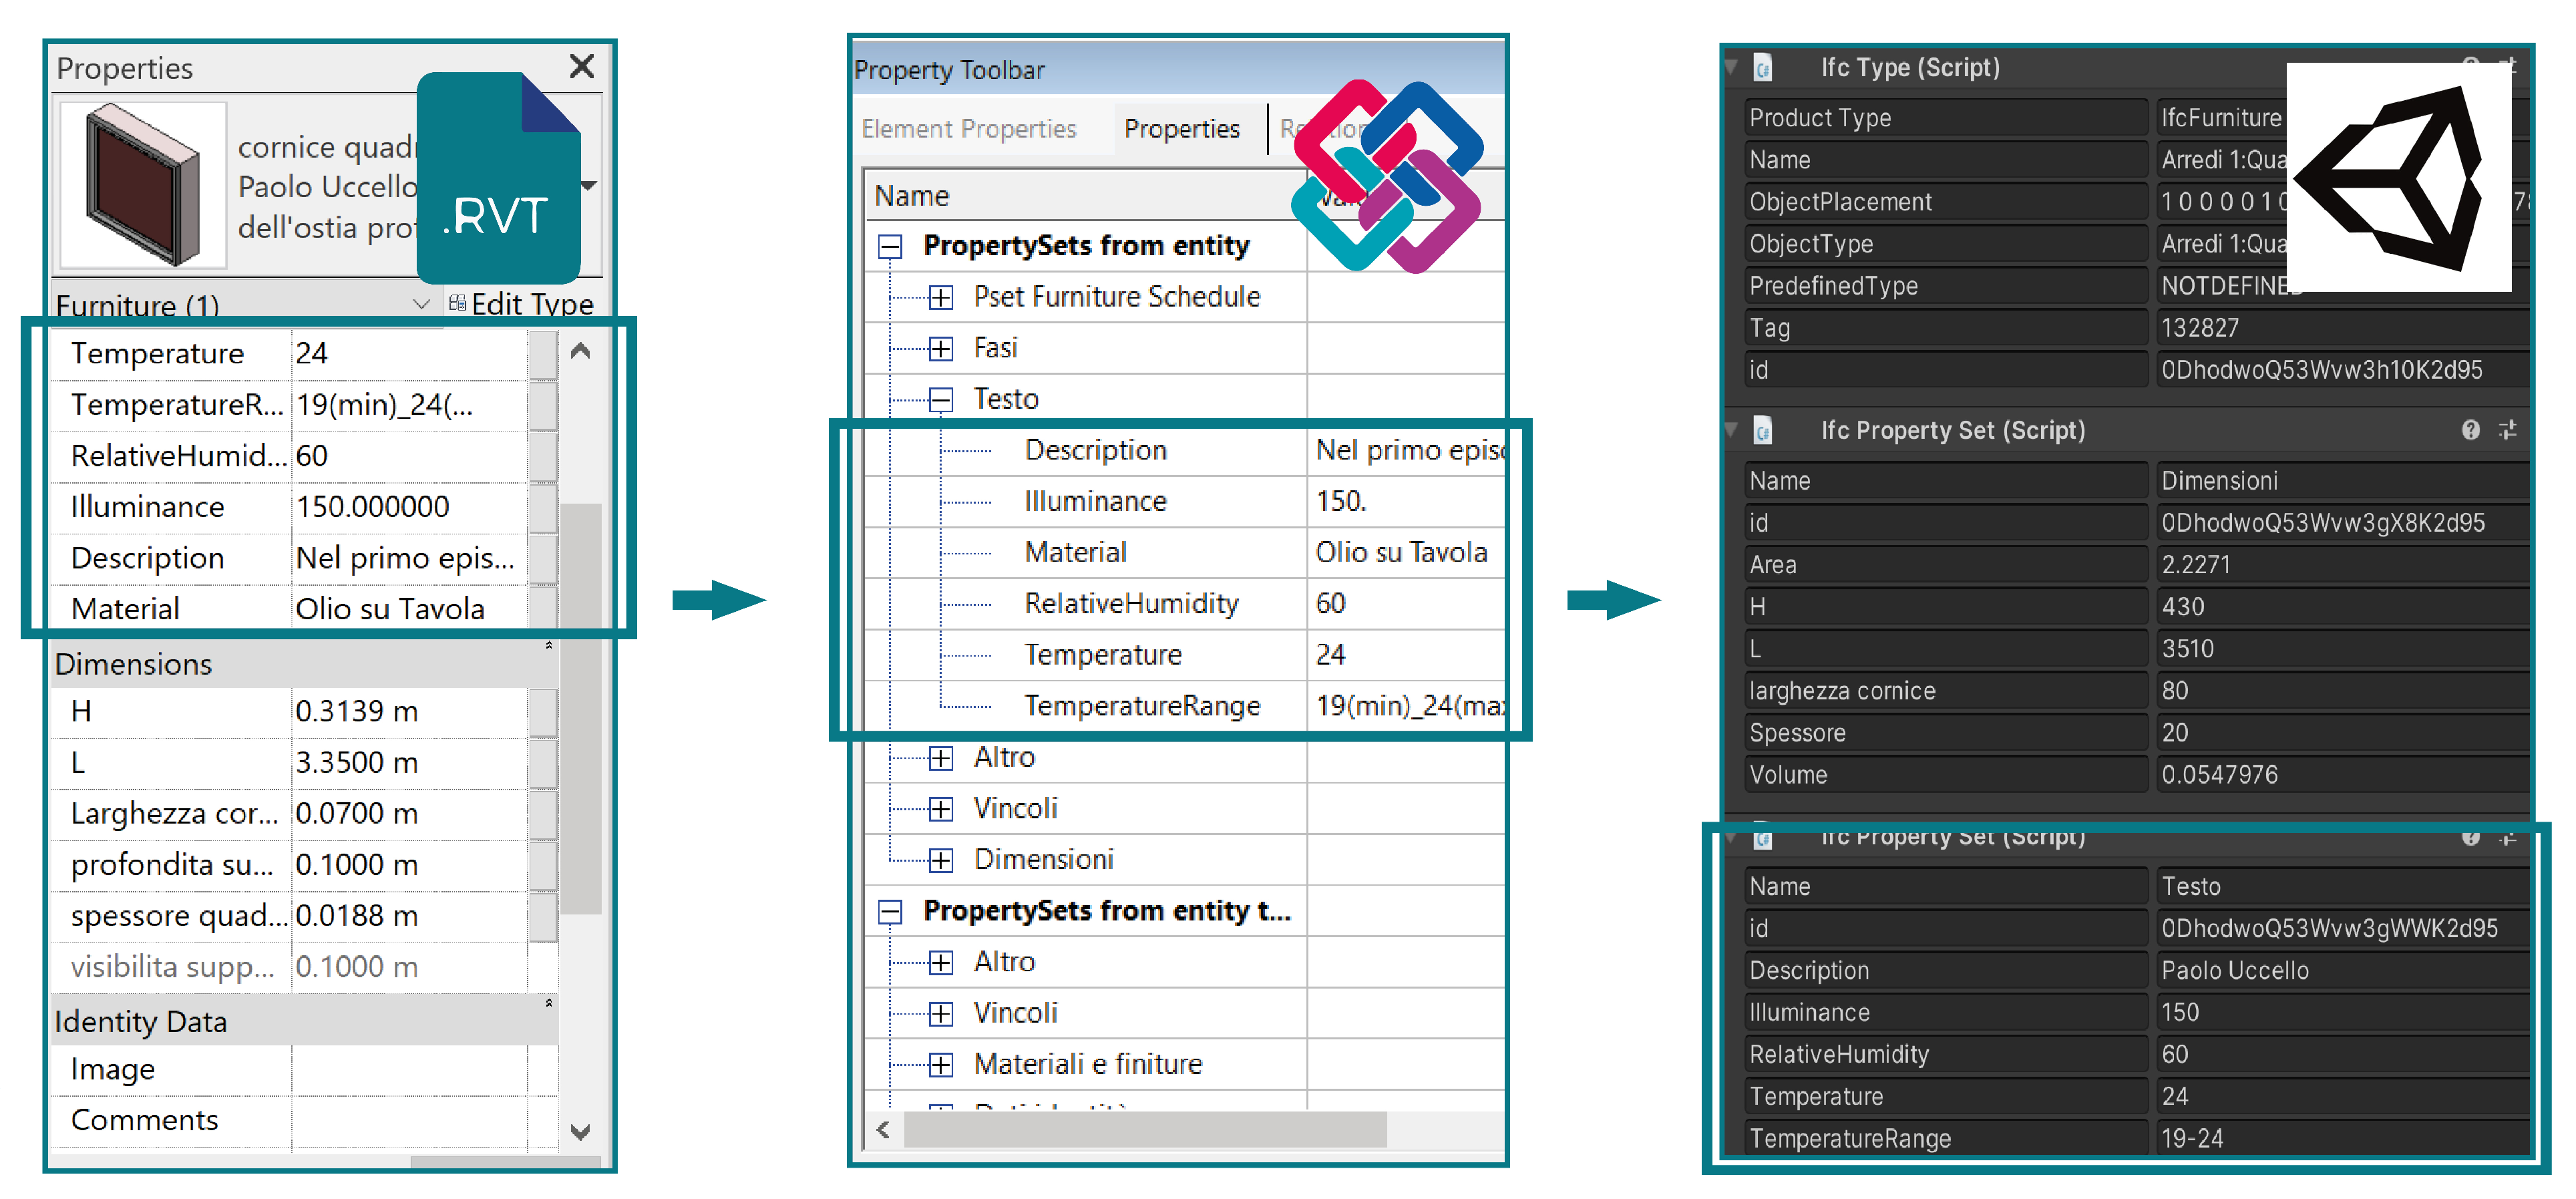The height and width of the screenshot is (1199, 2576).
Task: Open help for Ifc Property Set Dimensioni
Action: pos(2470,430)
